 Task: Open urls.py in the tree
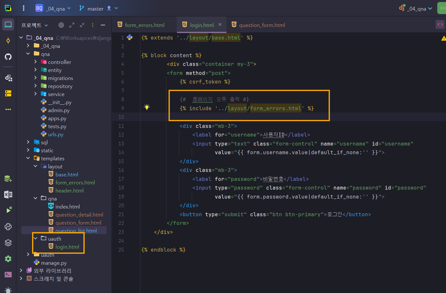tap(55, 134)
